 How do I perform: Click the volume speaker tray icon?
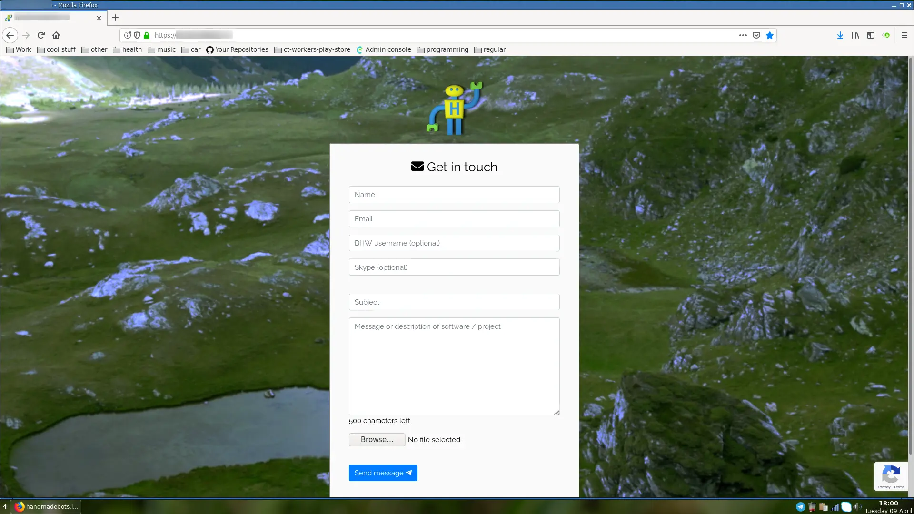tap(857, 507)
